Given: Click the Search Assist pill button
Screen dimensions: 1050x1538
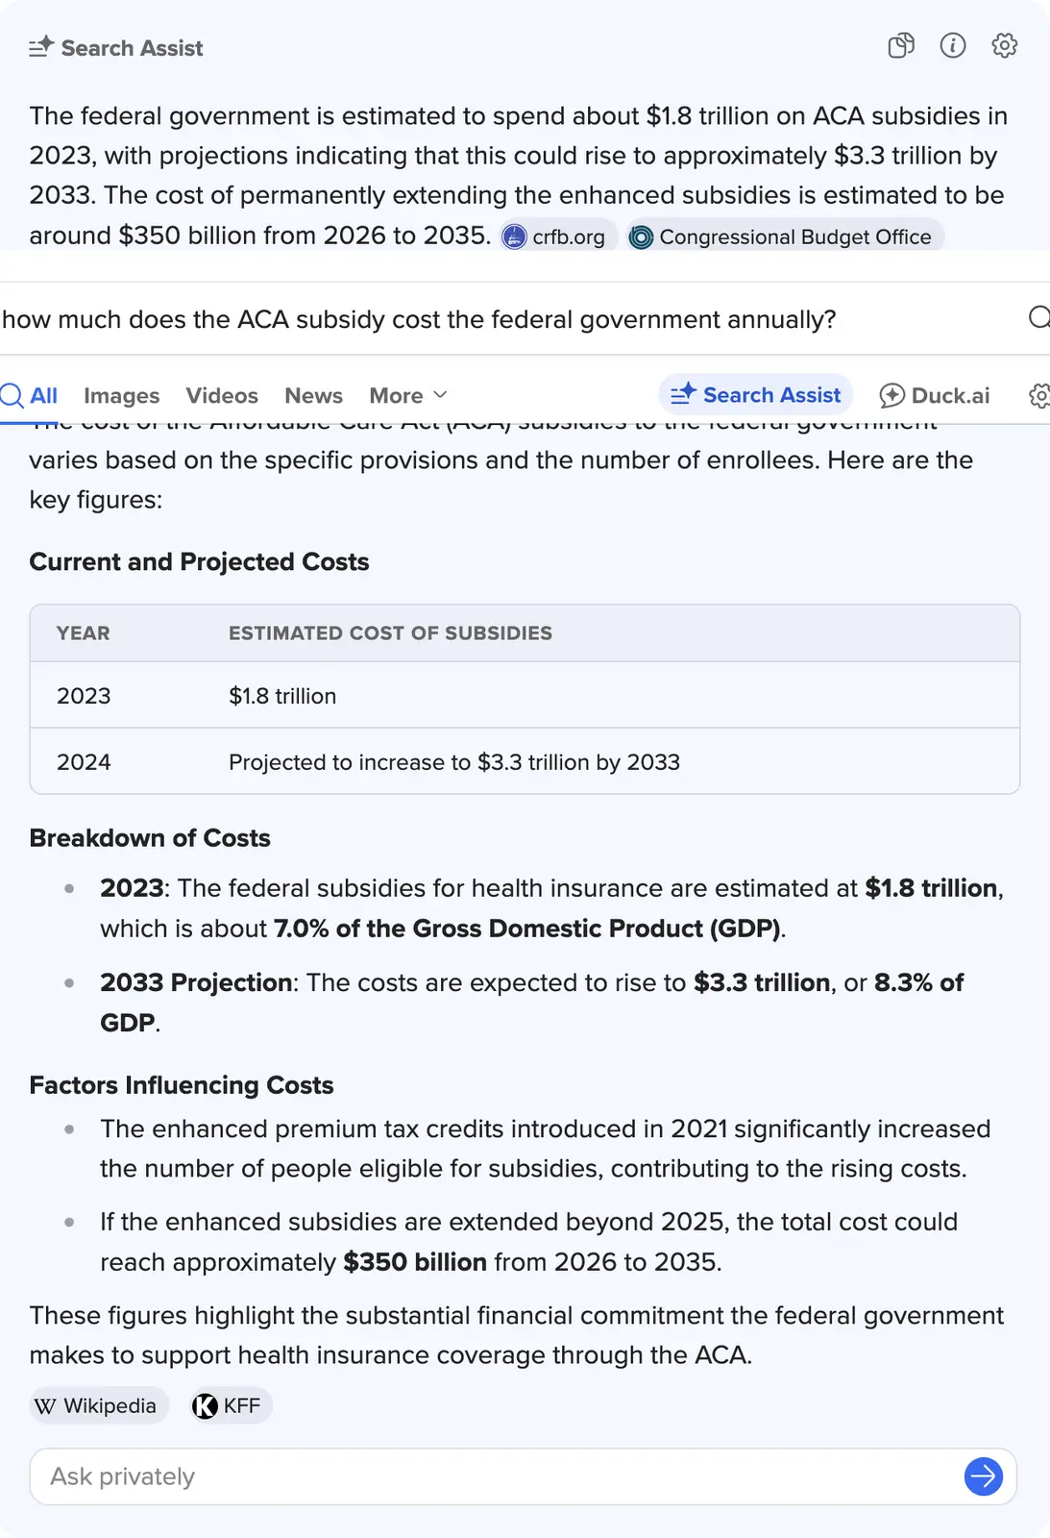Looking at the screenshot, I should 755,395.
